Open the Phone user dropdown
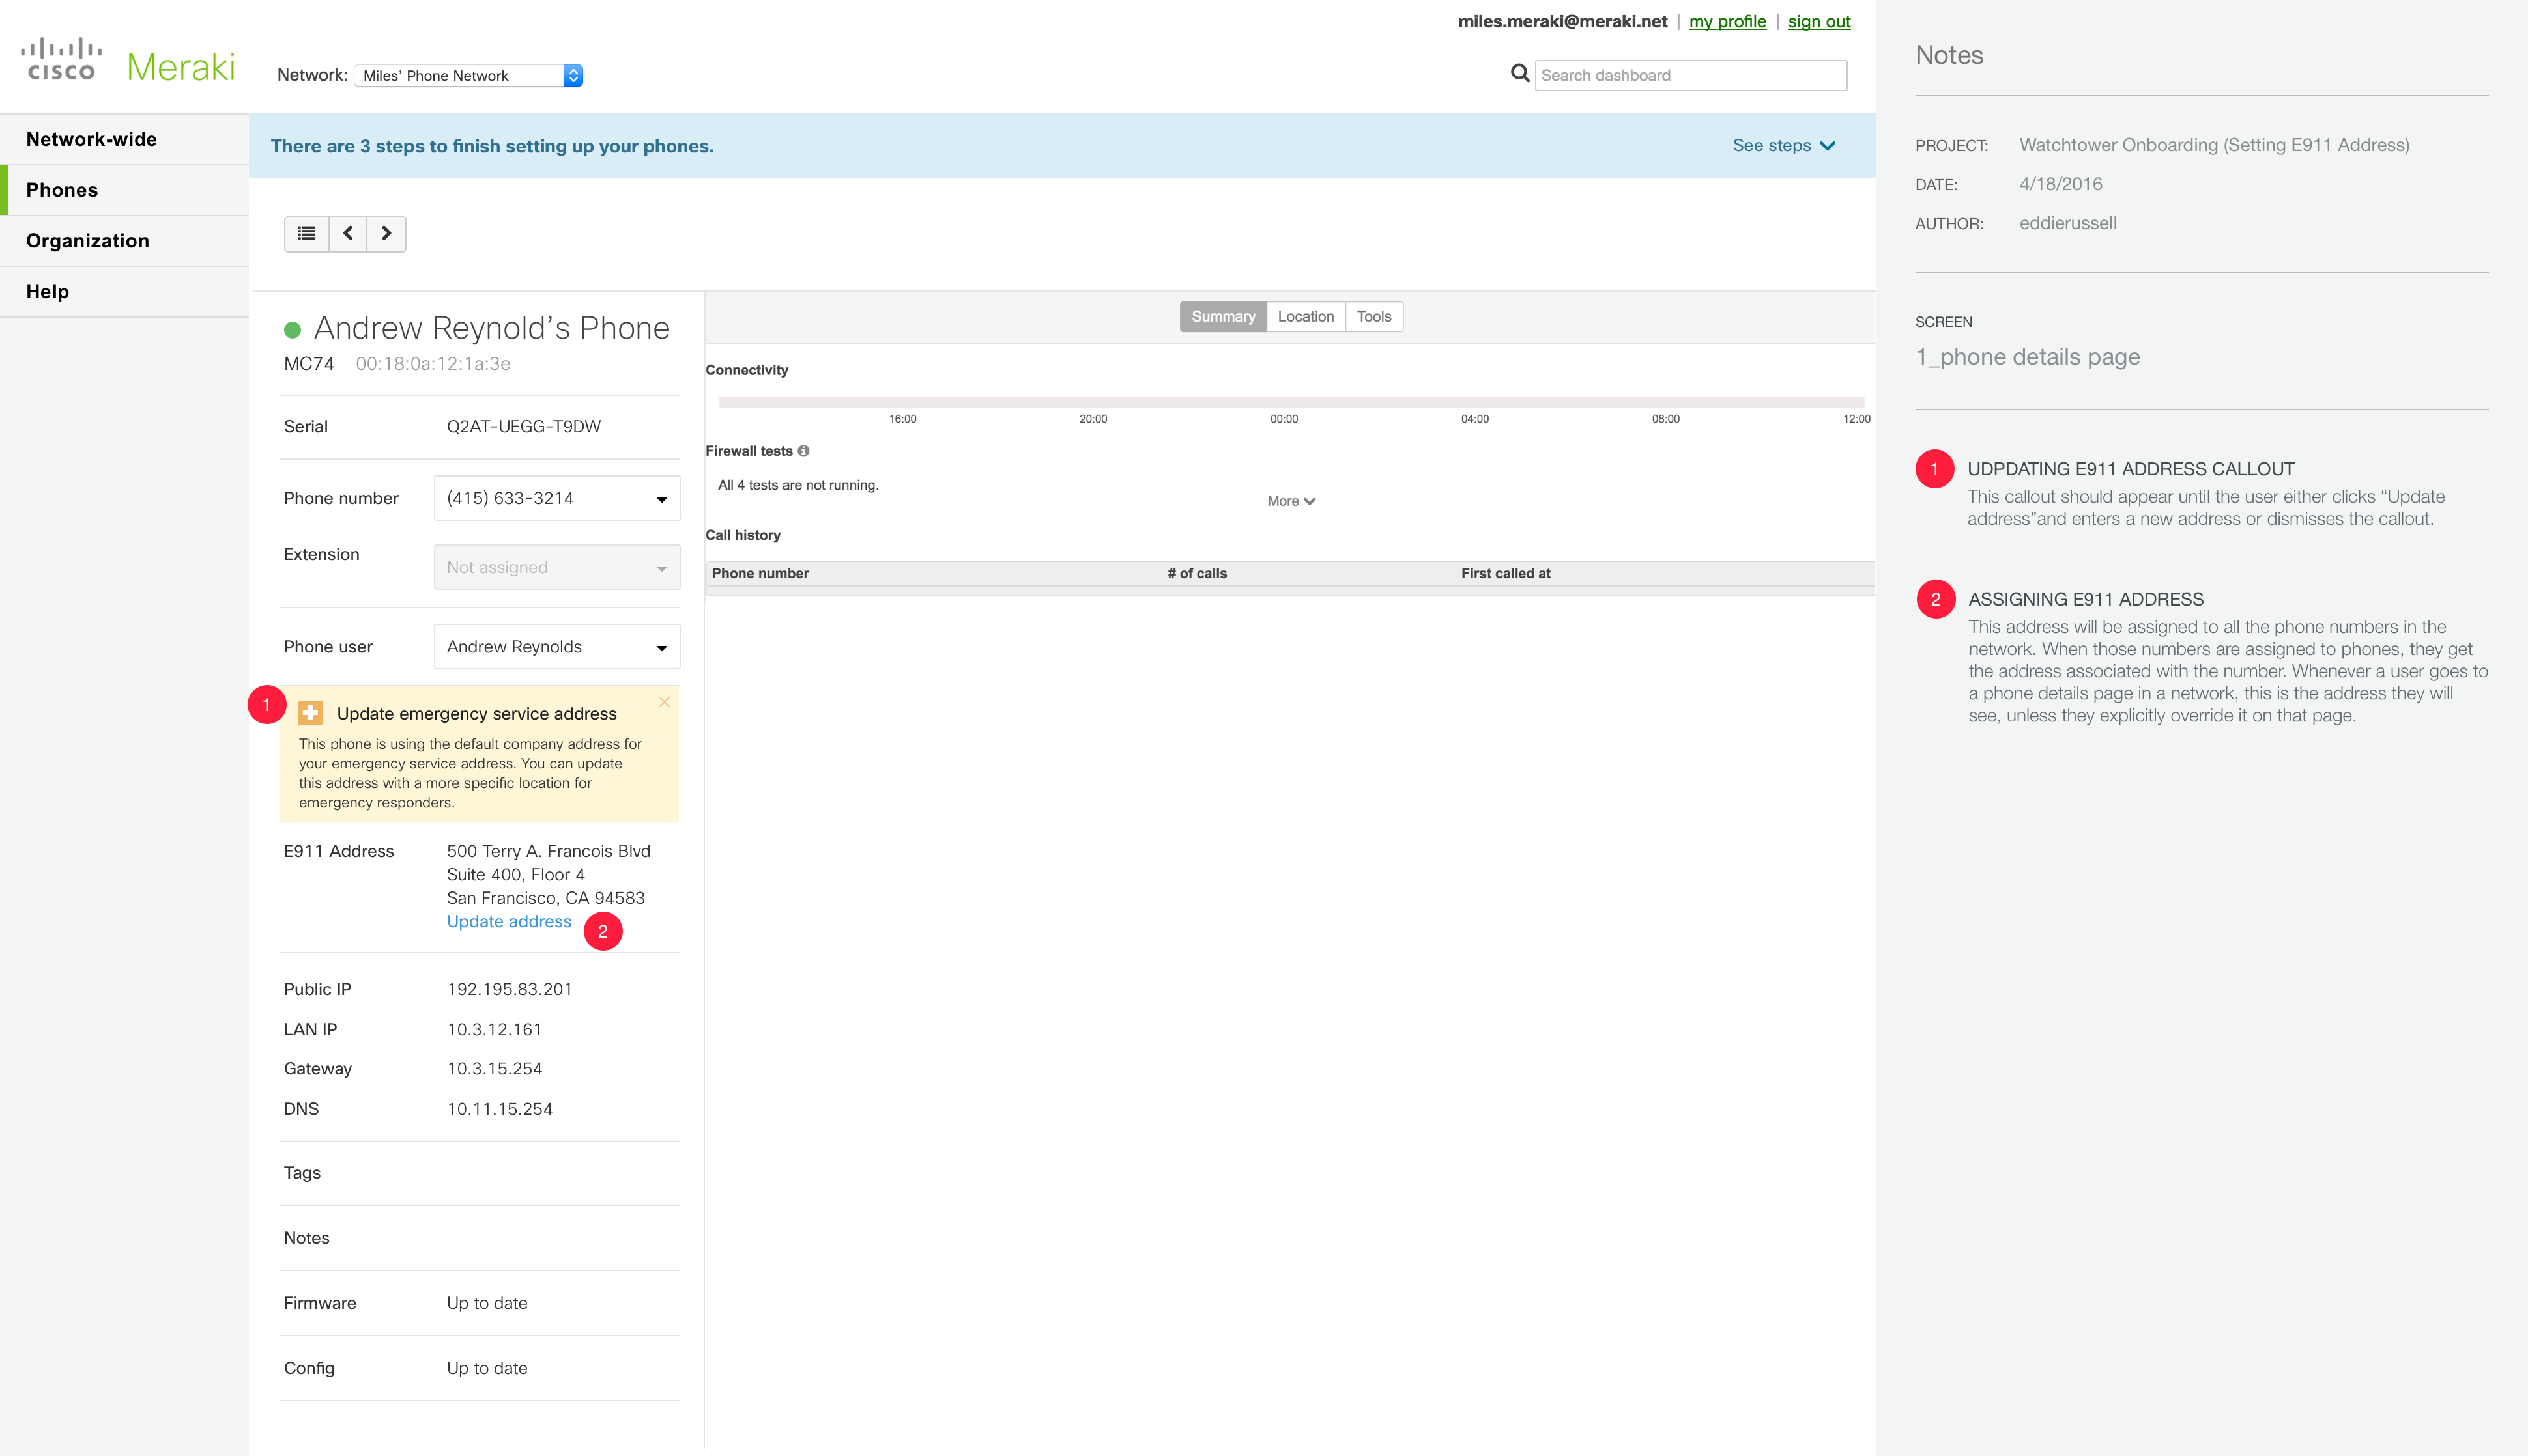2528x1456 pixels. point(556,647)
